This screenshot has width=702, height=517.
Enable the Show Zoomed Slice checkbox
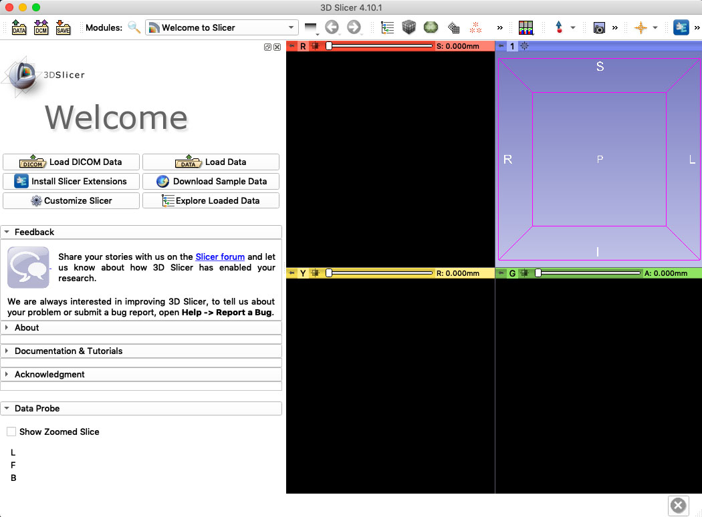(x=11, y=432)
